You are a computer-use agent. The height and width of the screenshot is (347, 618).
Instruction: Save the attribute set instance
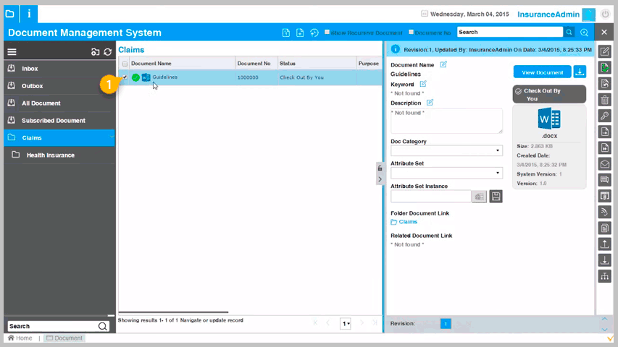tap(496, 197)
